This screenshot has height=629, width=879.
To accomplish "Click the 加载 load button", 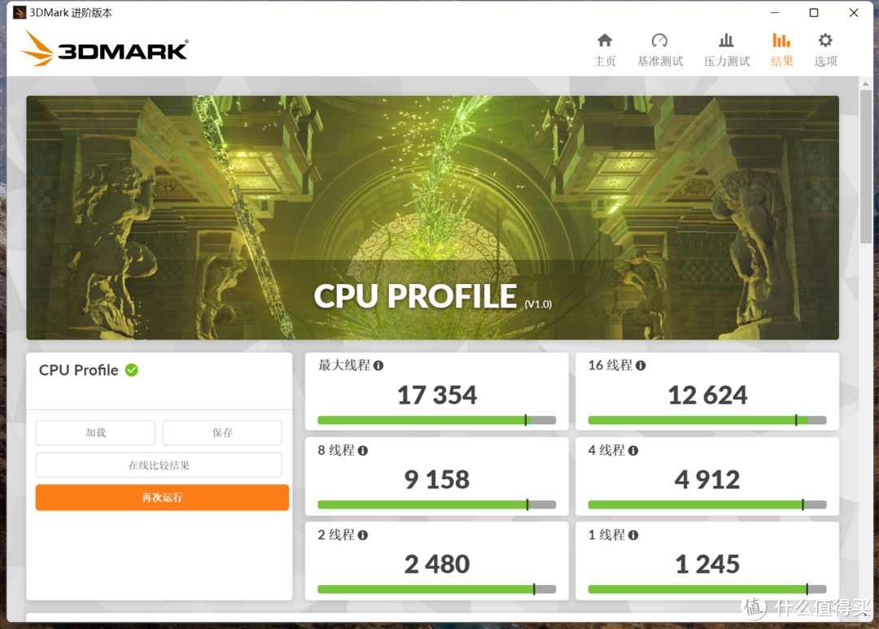I will 95,433.
